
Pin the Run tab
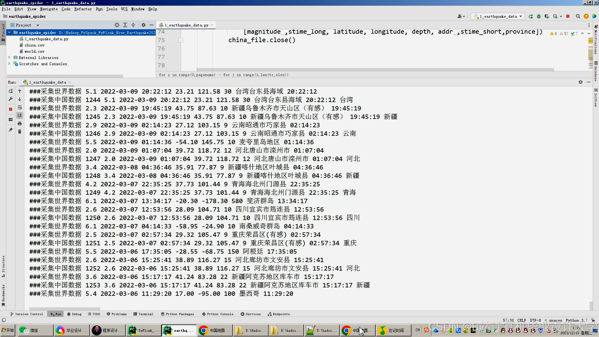click(11, 130)
